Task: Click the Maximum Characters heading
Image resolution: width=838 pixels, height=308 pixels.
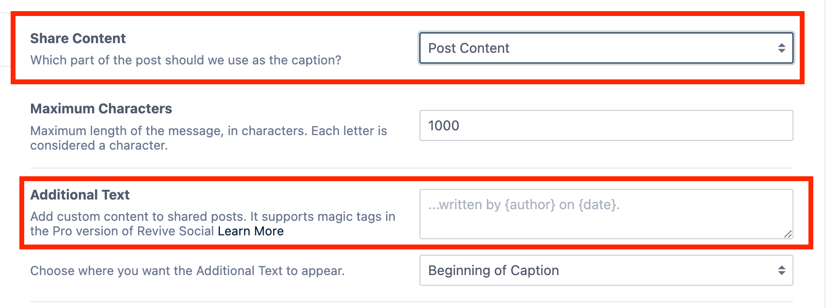Action: [x=101, y=108]
